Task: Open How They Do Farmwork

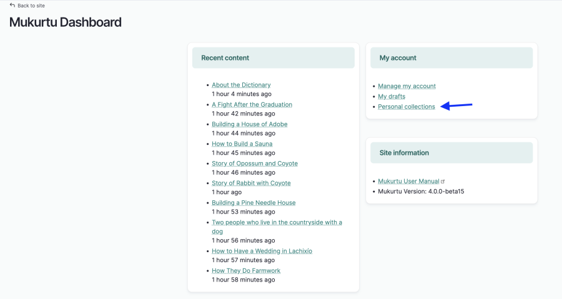Action: click(246, 271)
